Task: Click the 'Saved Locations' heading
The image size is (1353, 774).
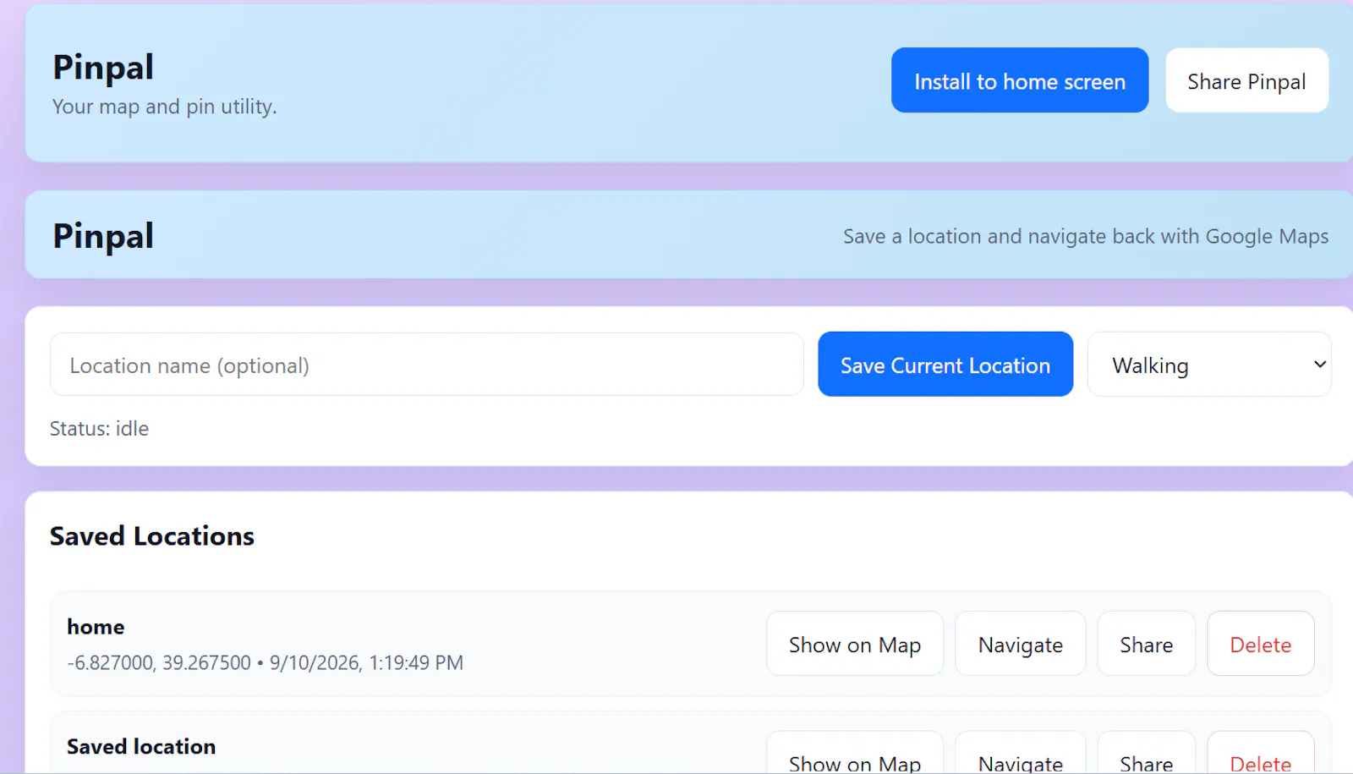Action: coord(152,536)
